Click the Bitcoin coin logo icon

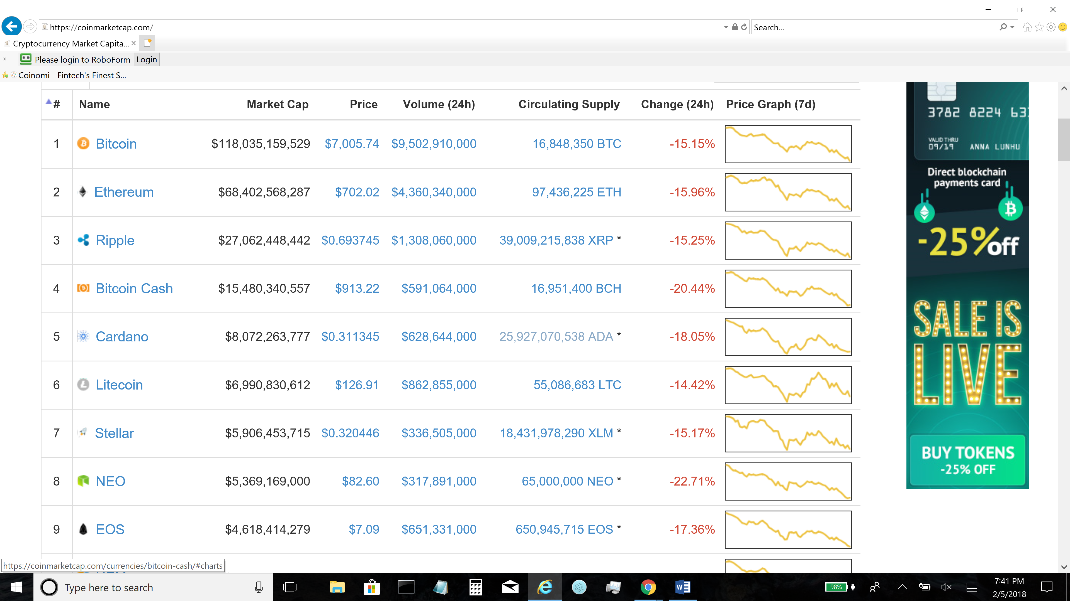tap(83, 144)
